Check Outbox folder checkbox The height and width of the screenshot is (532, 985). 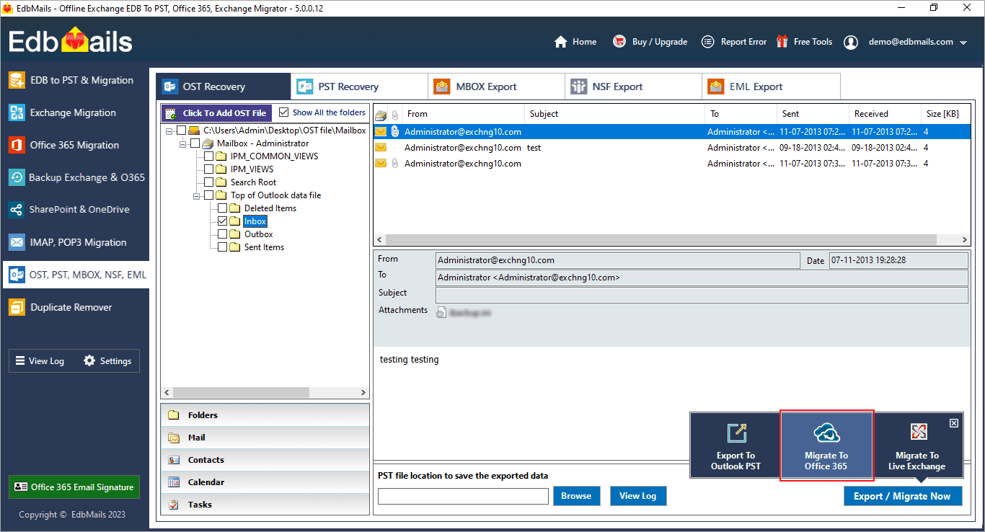(x=222, y=234)
